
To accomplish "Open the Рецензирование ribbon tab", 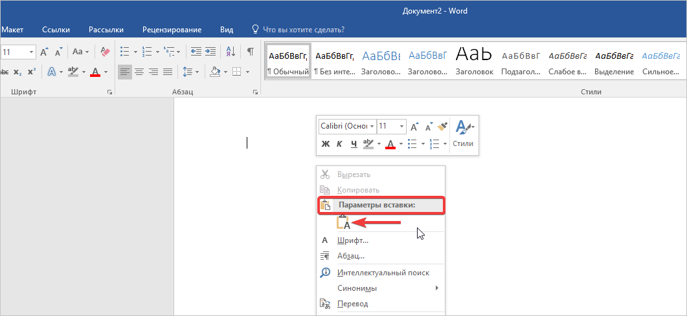I will click(172, 30).
